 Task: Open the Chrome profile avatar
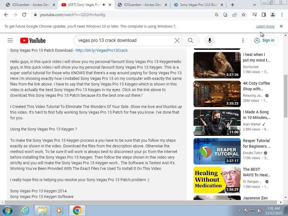273,15
